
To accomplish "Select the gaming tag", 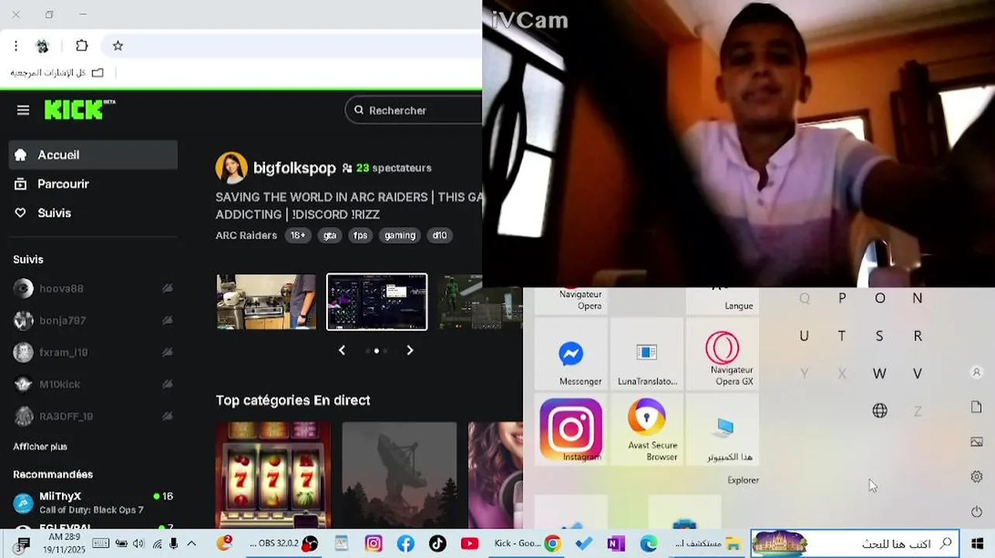I will (x=400, y=236).
